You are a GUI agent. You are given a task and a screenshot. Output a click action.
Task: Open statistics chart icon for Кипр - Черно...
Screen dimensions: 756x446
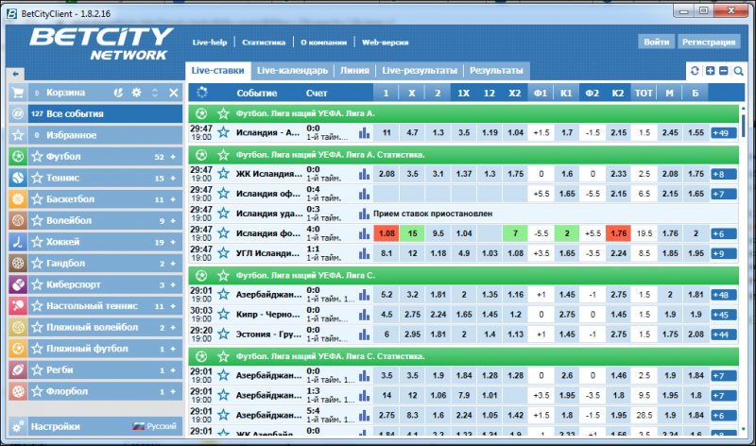tap(364, 315)
